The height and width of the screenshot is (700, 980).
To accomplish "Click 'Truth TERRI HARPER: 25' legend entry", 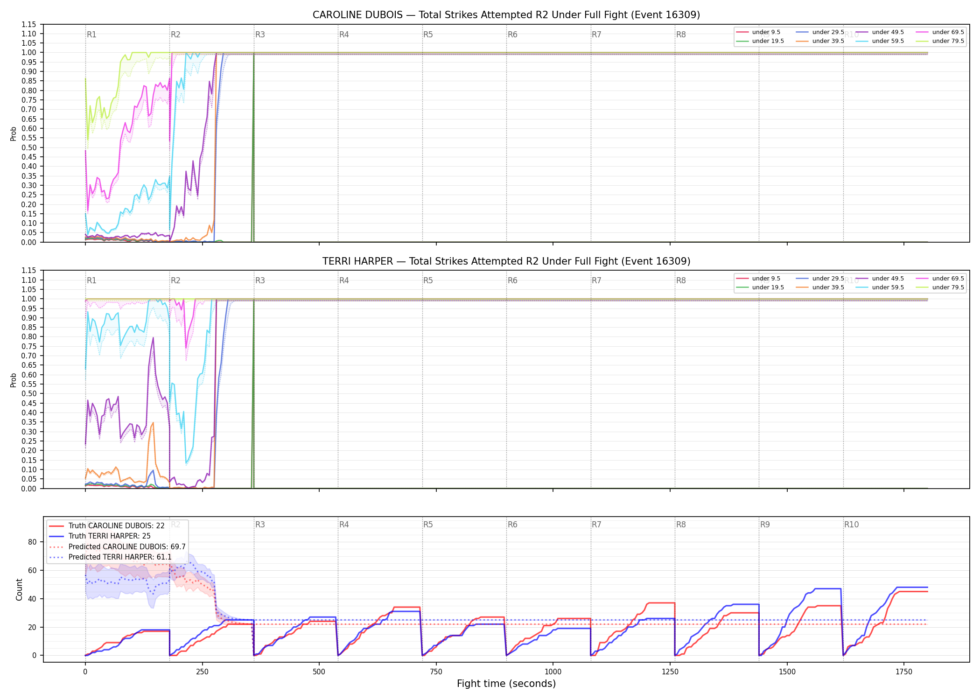I will (x=100, y=536).
